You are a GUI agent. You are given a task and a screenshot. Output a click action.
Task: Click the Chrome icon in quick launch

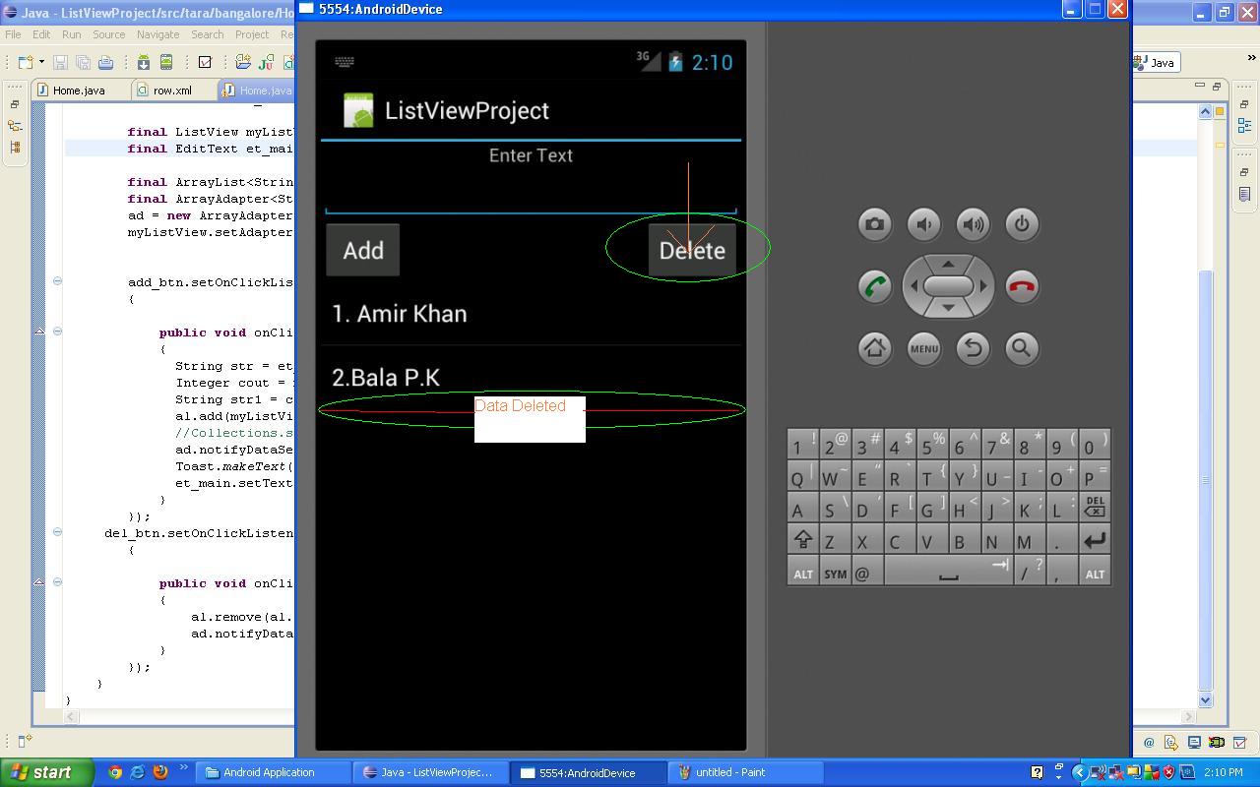pyautogui.click(x=115, y=772)
